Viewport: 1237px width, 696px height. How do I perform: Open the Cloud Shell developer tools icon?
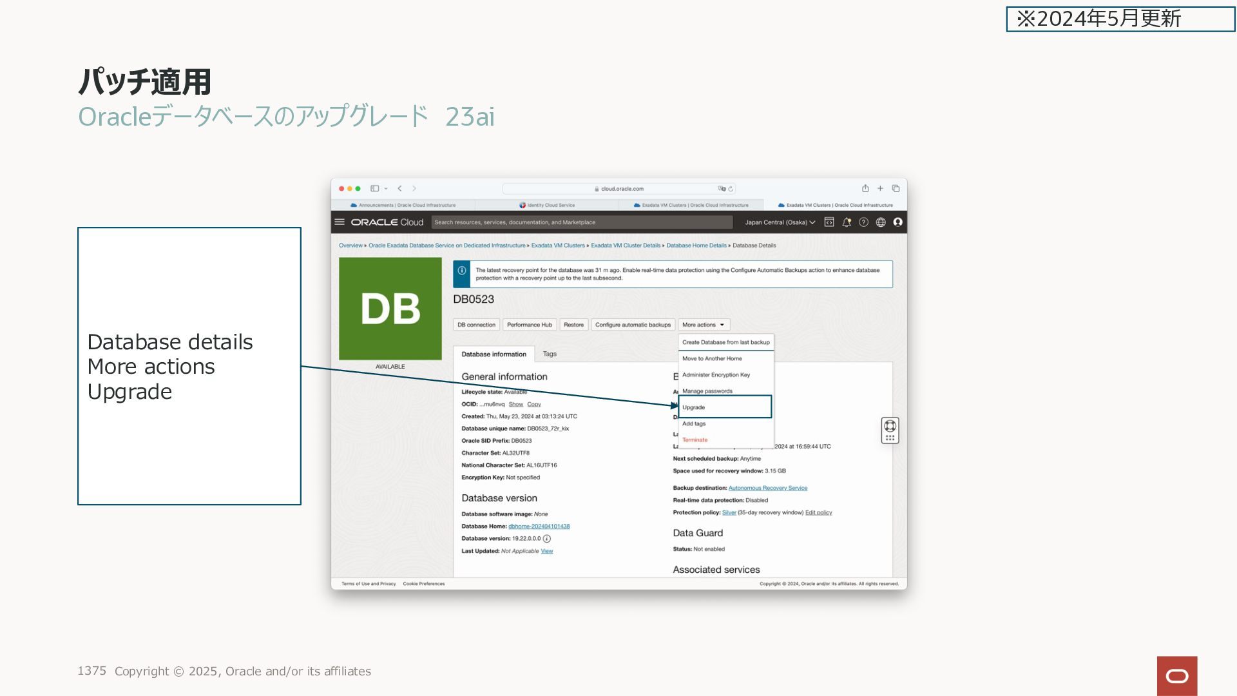click(829, 222)
